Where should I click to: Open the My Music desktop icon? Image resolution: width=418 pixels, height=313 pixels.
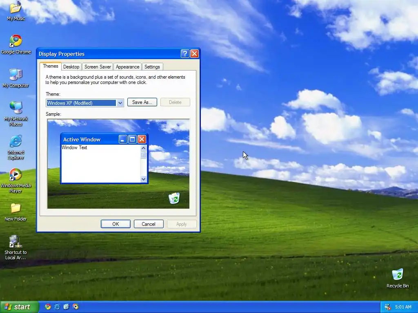(x=16, y=11)
